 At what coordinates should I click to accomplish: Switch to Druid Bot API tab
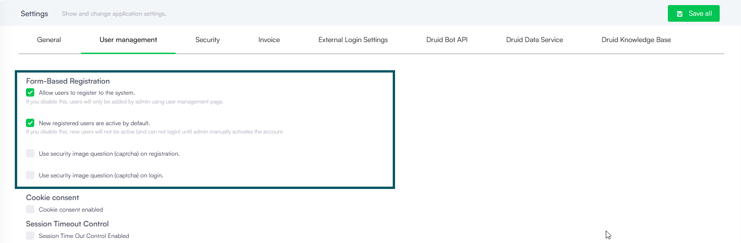click(447, 40)
